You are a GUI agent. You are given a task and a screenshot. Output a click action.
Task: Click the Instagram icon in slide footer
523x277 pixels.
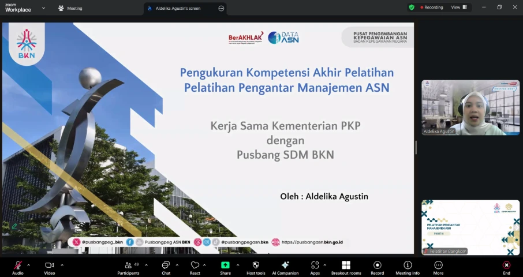click(207, 242)
